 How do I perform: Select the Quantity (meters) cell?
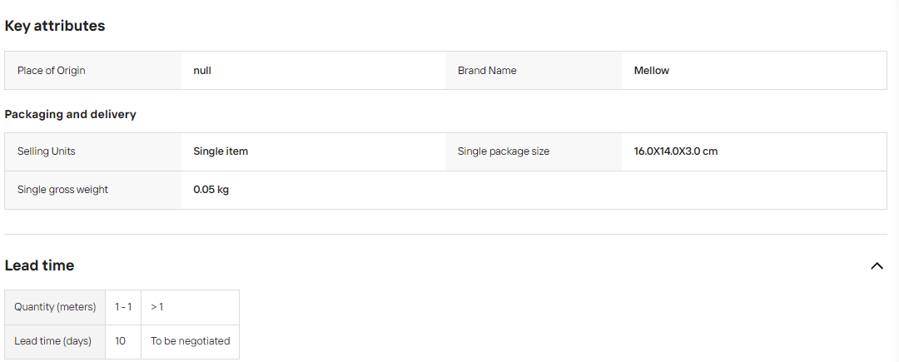tap(55, 307)
